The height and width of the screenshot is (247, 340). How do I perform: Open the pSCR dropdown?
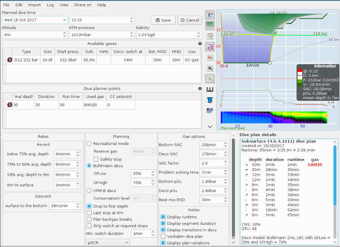(108, 243)
